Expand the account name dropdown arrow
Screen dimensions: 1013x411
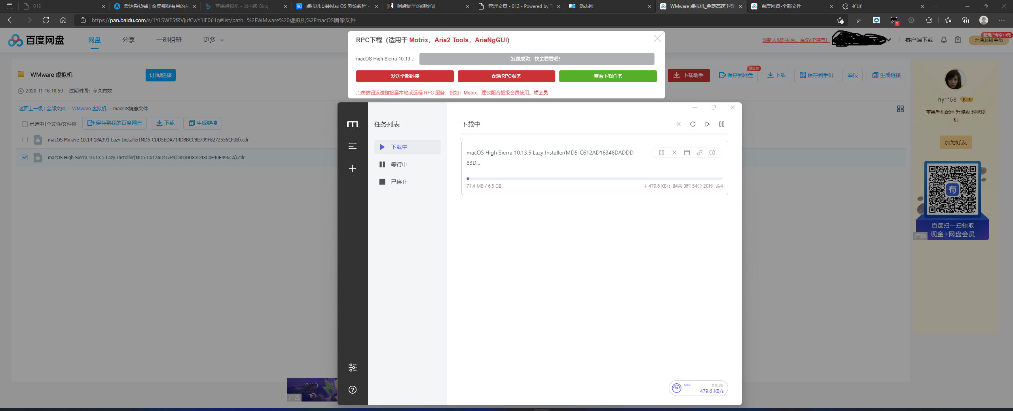[889, 40]
